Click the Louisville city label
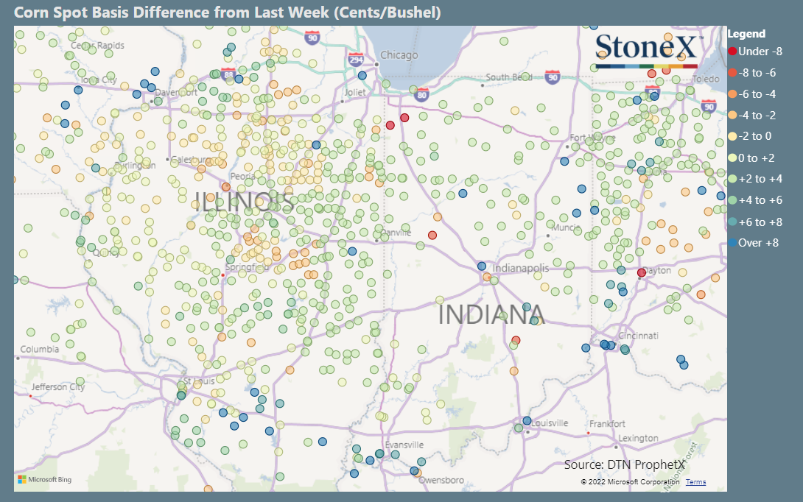 click(550, 423)
